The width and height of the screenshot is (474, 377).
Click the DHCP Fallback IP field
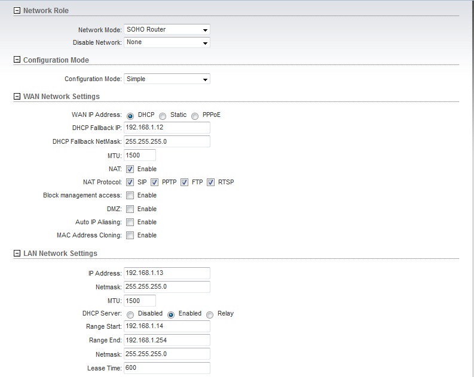click(x=167, y=128)
